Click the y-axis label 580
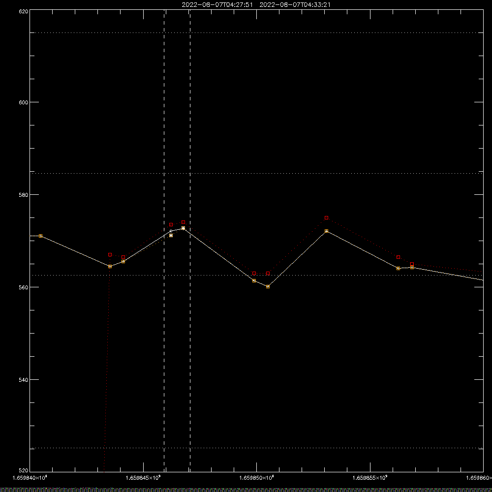 pos(24,194)
